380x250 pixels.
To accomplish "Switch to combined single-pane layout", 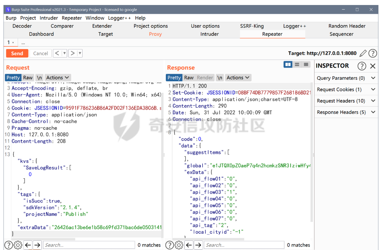I will [x=306, y=64].
